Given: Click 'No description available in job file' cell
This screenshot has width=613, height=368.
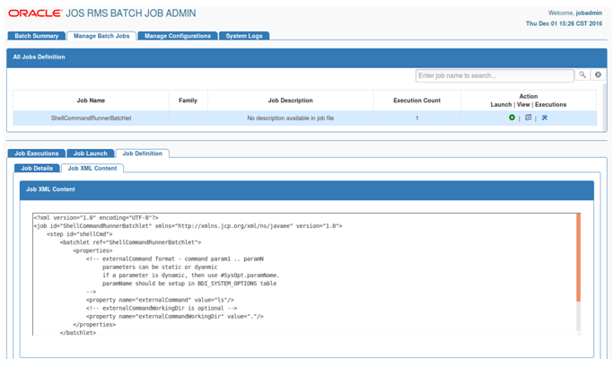Looking at the screenshot, I should pos(291,118).
